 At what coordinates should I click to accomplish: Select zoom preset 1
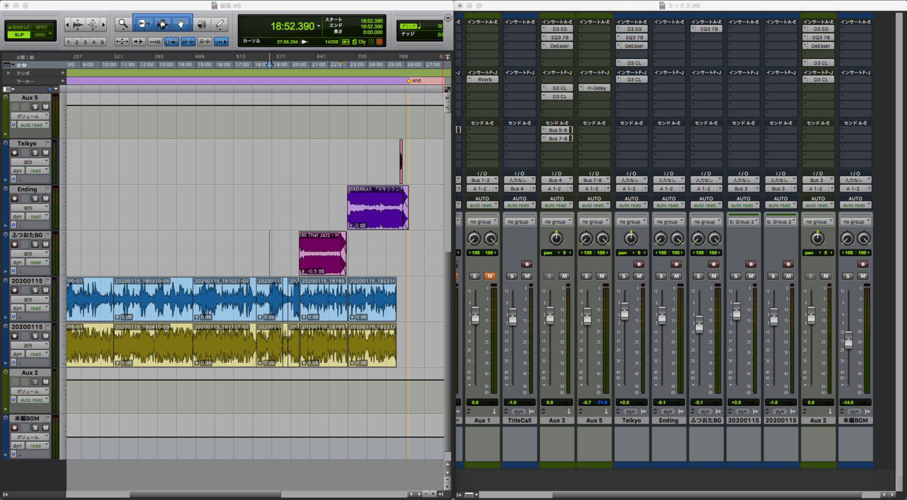point(68,42)
